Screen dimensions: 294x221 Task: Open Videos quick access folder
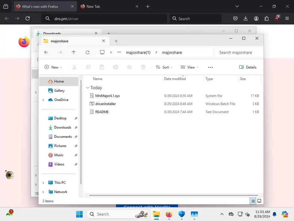59,164
